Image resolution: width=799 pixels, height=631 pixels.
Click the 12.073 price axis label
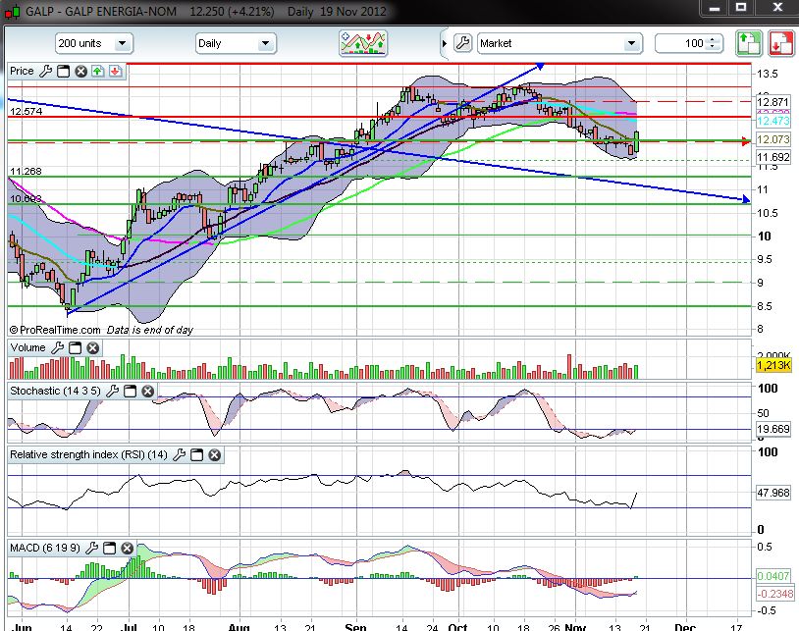773,139
